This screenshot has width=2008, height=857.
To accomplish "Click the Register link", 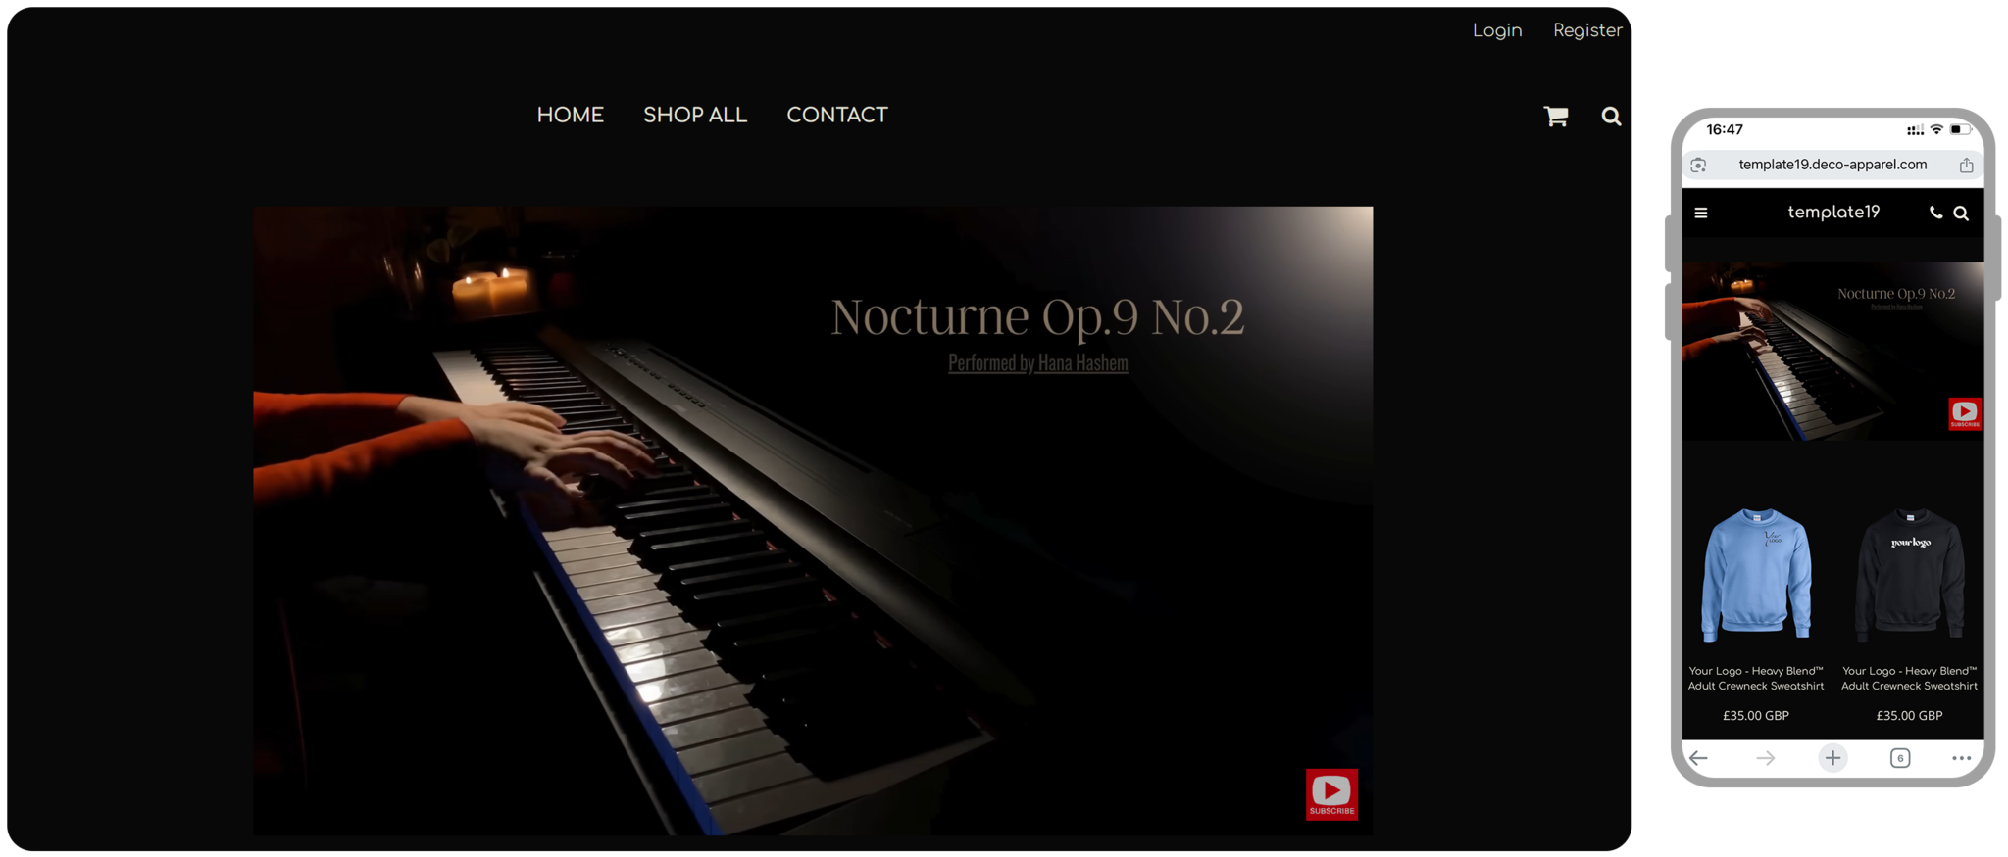I will click(1587, 31).
